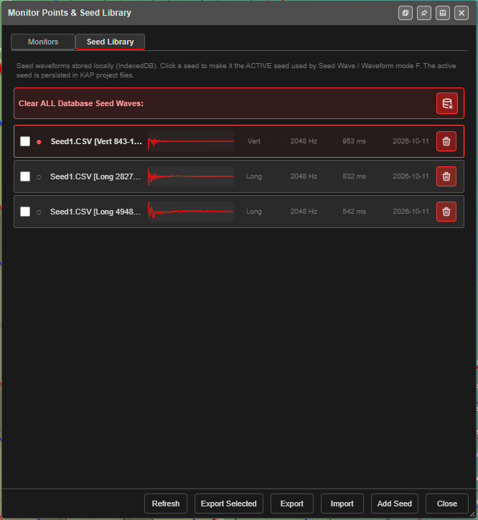The image size is (478, 520).
Task: Delete the Seed1.CSV Long 2827 seed
Action: 446,176
